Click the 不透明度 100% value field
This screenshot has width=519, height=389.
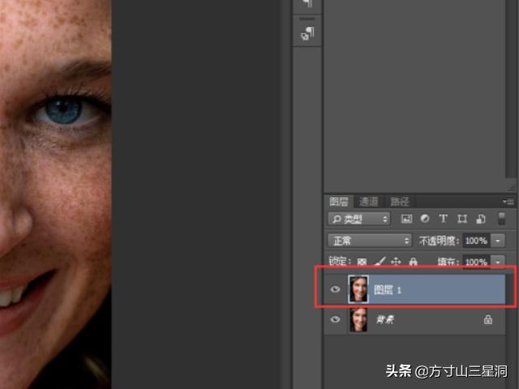point(476,241)
